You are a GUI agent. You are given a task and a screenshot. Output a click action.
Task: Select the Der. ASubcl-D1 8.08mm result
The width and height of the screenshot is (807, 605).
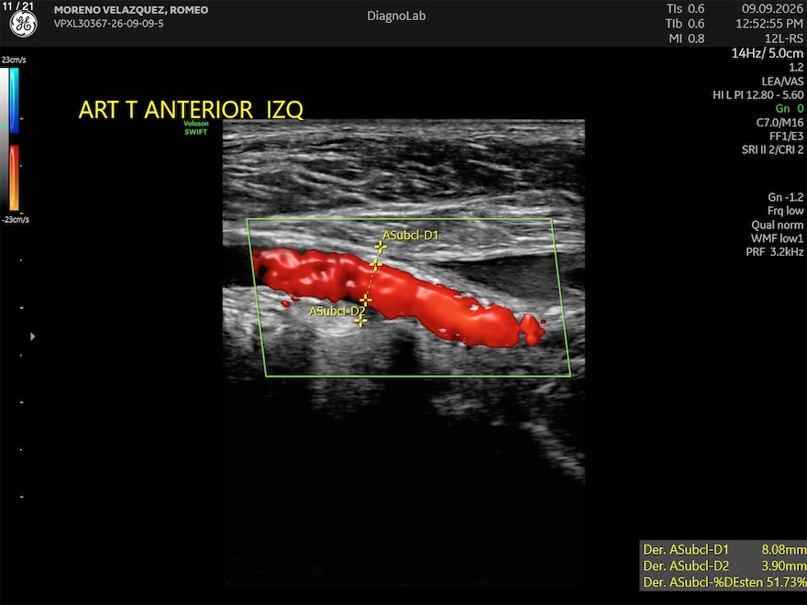pyautogui.click(x=724, y=549)
